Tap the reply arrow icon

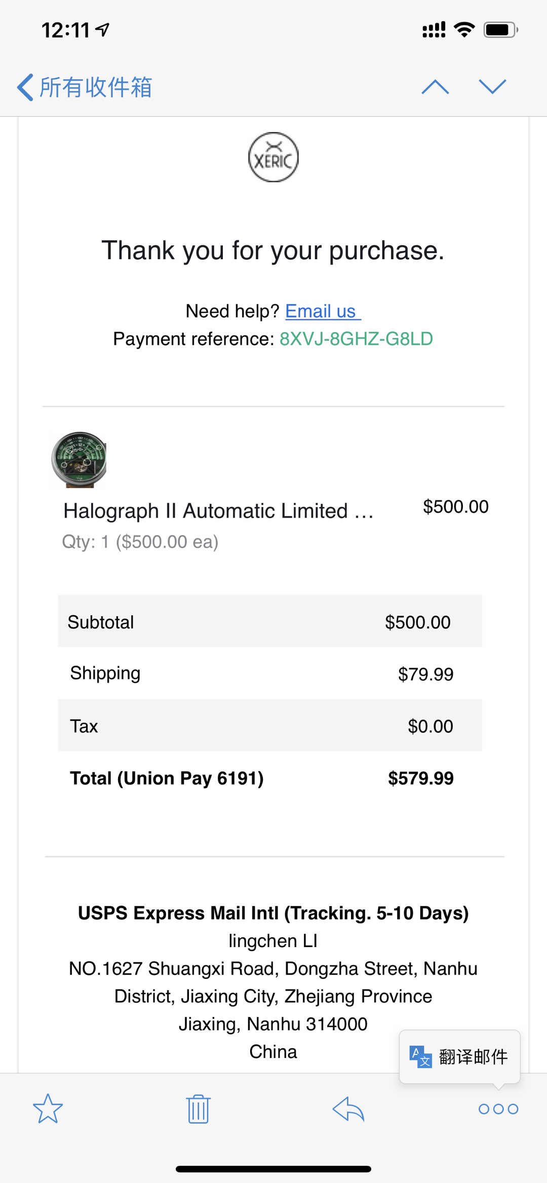[348, 1109]
